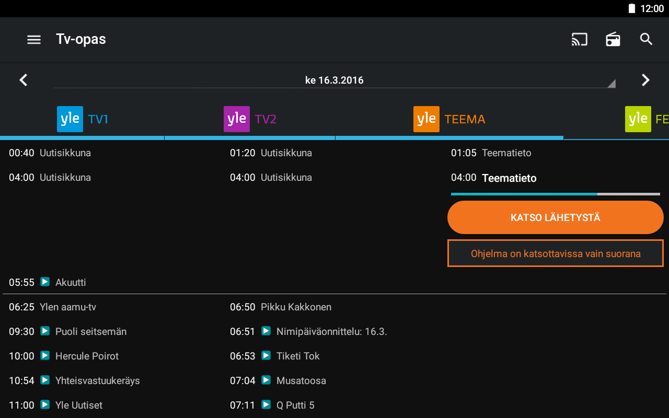
Task: Tap the Tv-opas title in the toolbar
Action: (81, 40)
